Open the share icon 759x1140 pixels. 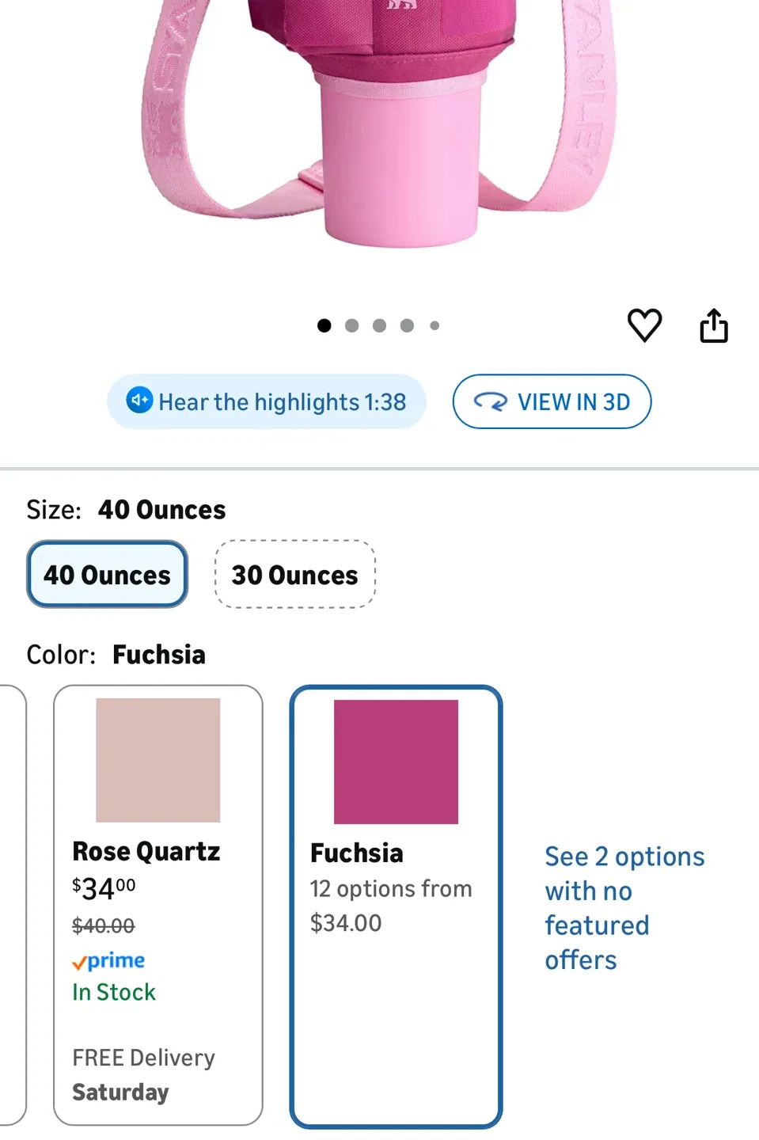click(x=713, y=325)
